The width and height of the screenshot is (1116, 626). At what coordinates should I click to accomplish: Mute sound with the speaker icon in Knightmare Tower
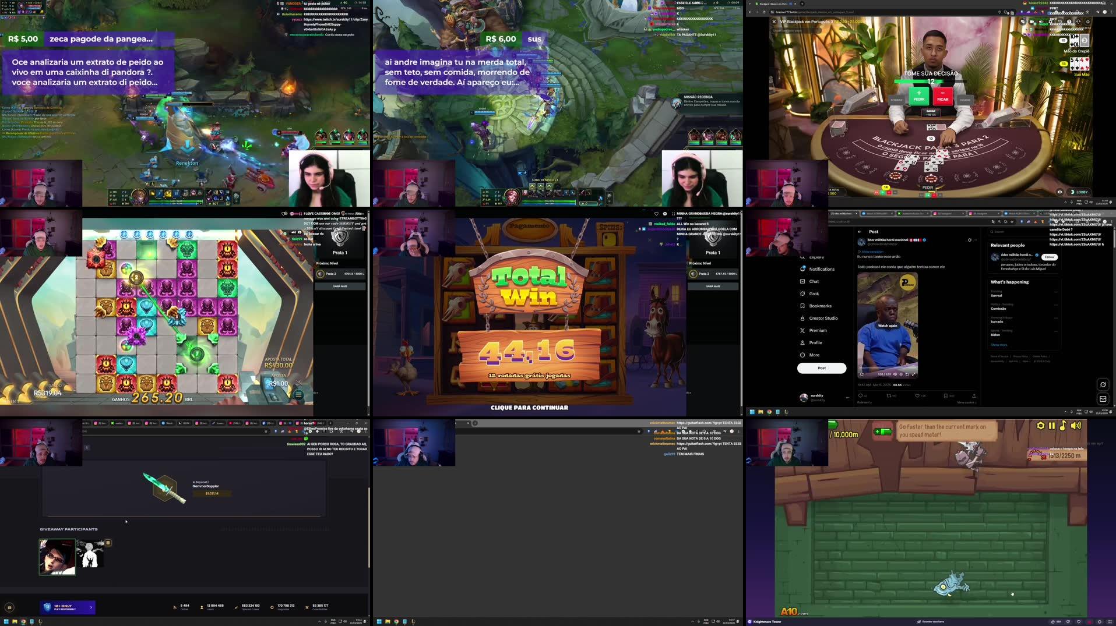[x=1075, y=426]
